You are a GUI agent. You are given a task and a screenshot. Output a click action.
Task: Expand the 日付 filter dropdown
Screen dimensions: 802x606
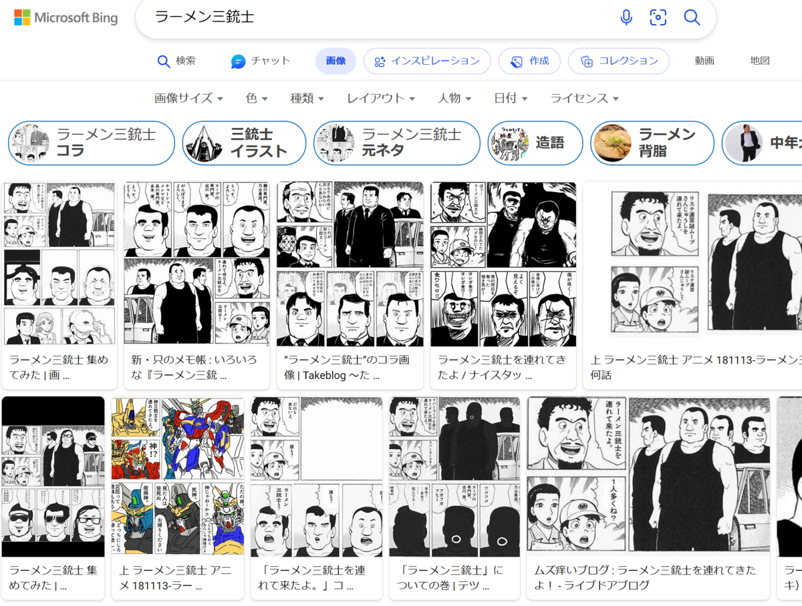511,98
